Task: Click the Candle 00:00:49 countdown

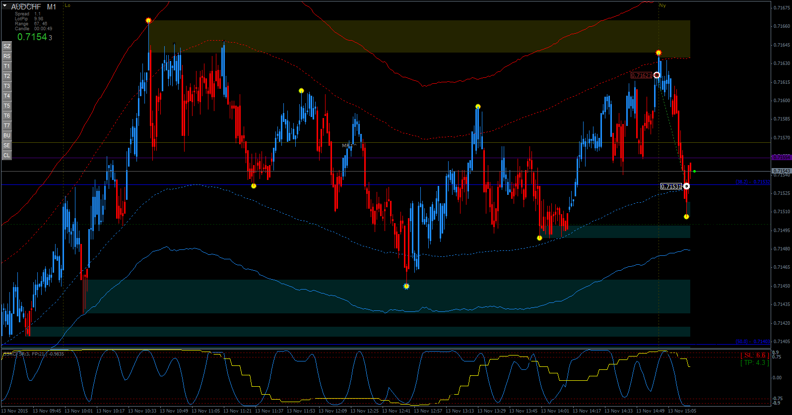Action: (33, 29)
